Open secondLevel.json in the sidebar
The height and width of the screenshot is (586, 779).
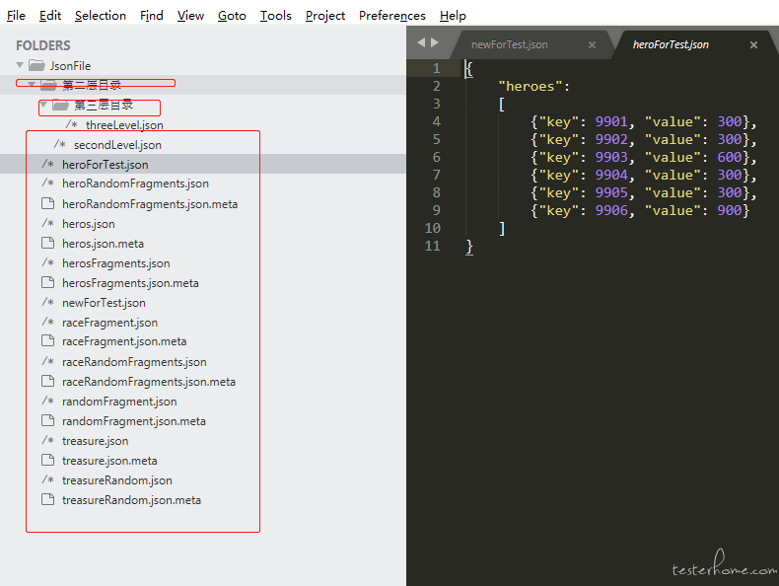click(x=117, y=145)
